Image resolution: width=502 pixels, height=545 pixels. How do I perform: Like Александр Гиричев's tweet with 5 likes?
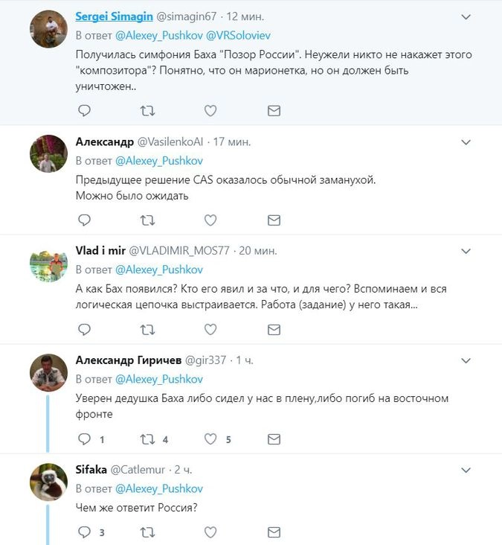210,439
